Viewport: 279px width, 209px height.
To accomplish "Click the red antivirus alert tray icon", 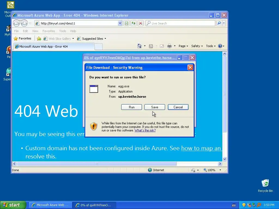I will pyautogui.click(x=249, y=205).
